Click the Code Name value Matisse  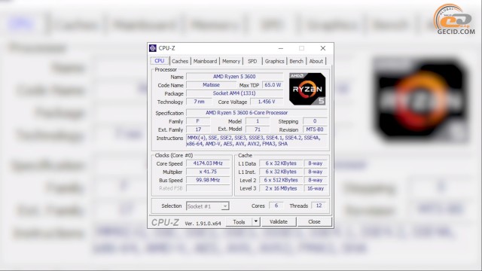211,85
